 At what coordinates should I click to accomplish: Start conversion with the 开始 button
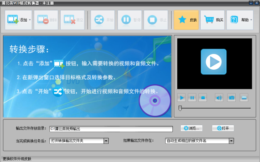[x=103, y=20]
